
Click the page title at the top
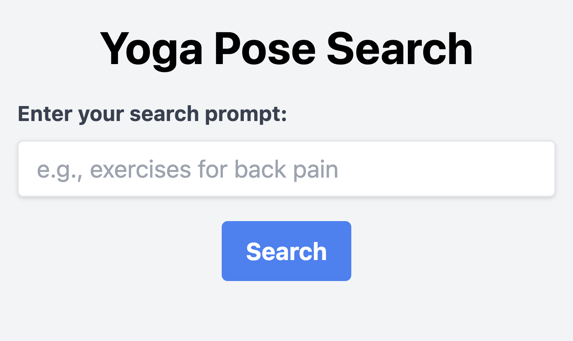[x=286, y=49]
